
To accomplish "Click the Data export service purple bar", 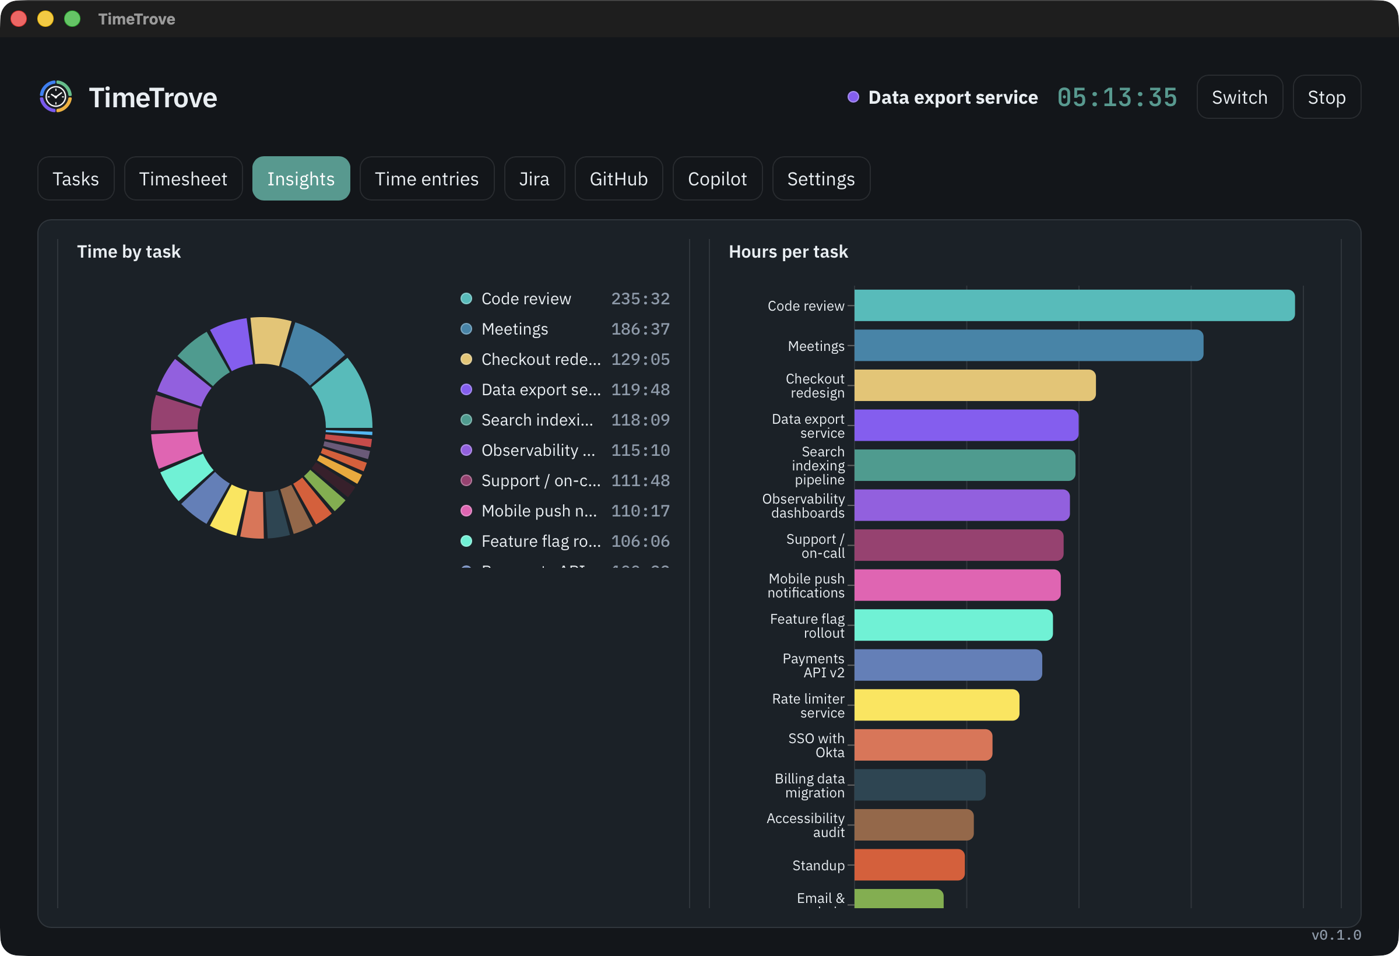I will tap(966, 425).
